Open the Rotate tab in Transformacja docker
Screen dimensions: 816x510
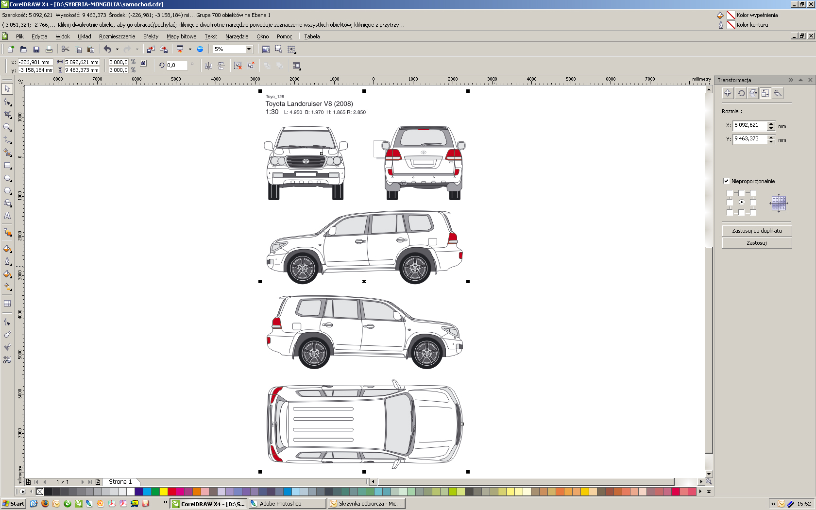tap(741, 93)
